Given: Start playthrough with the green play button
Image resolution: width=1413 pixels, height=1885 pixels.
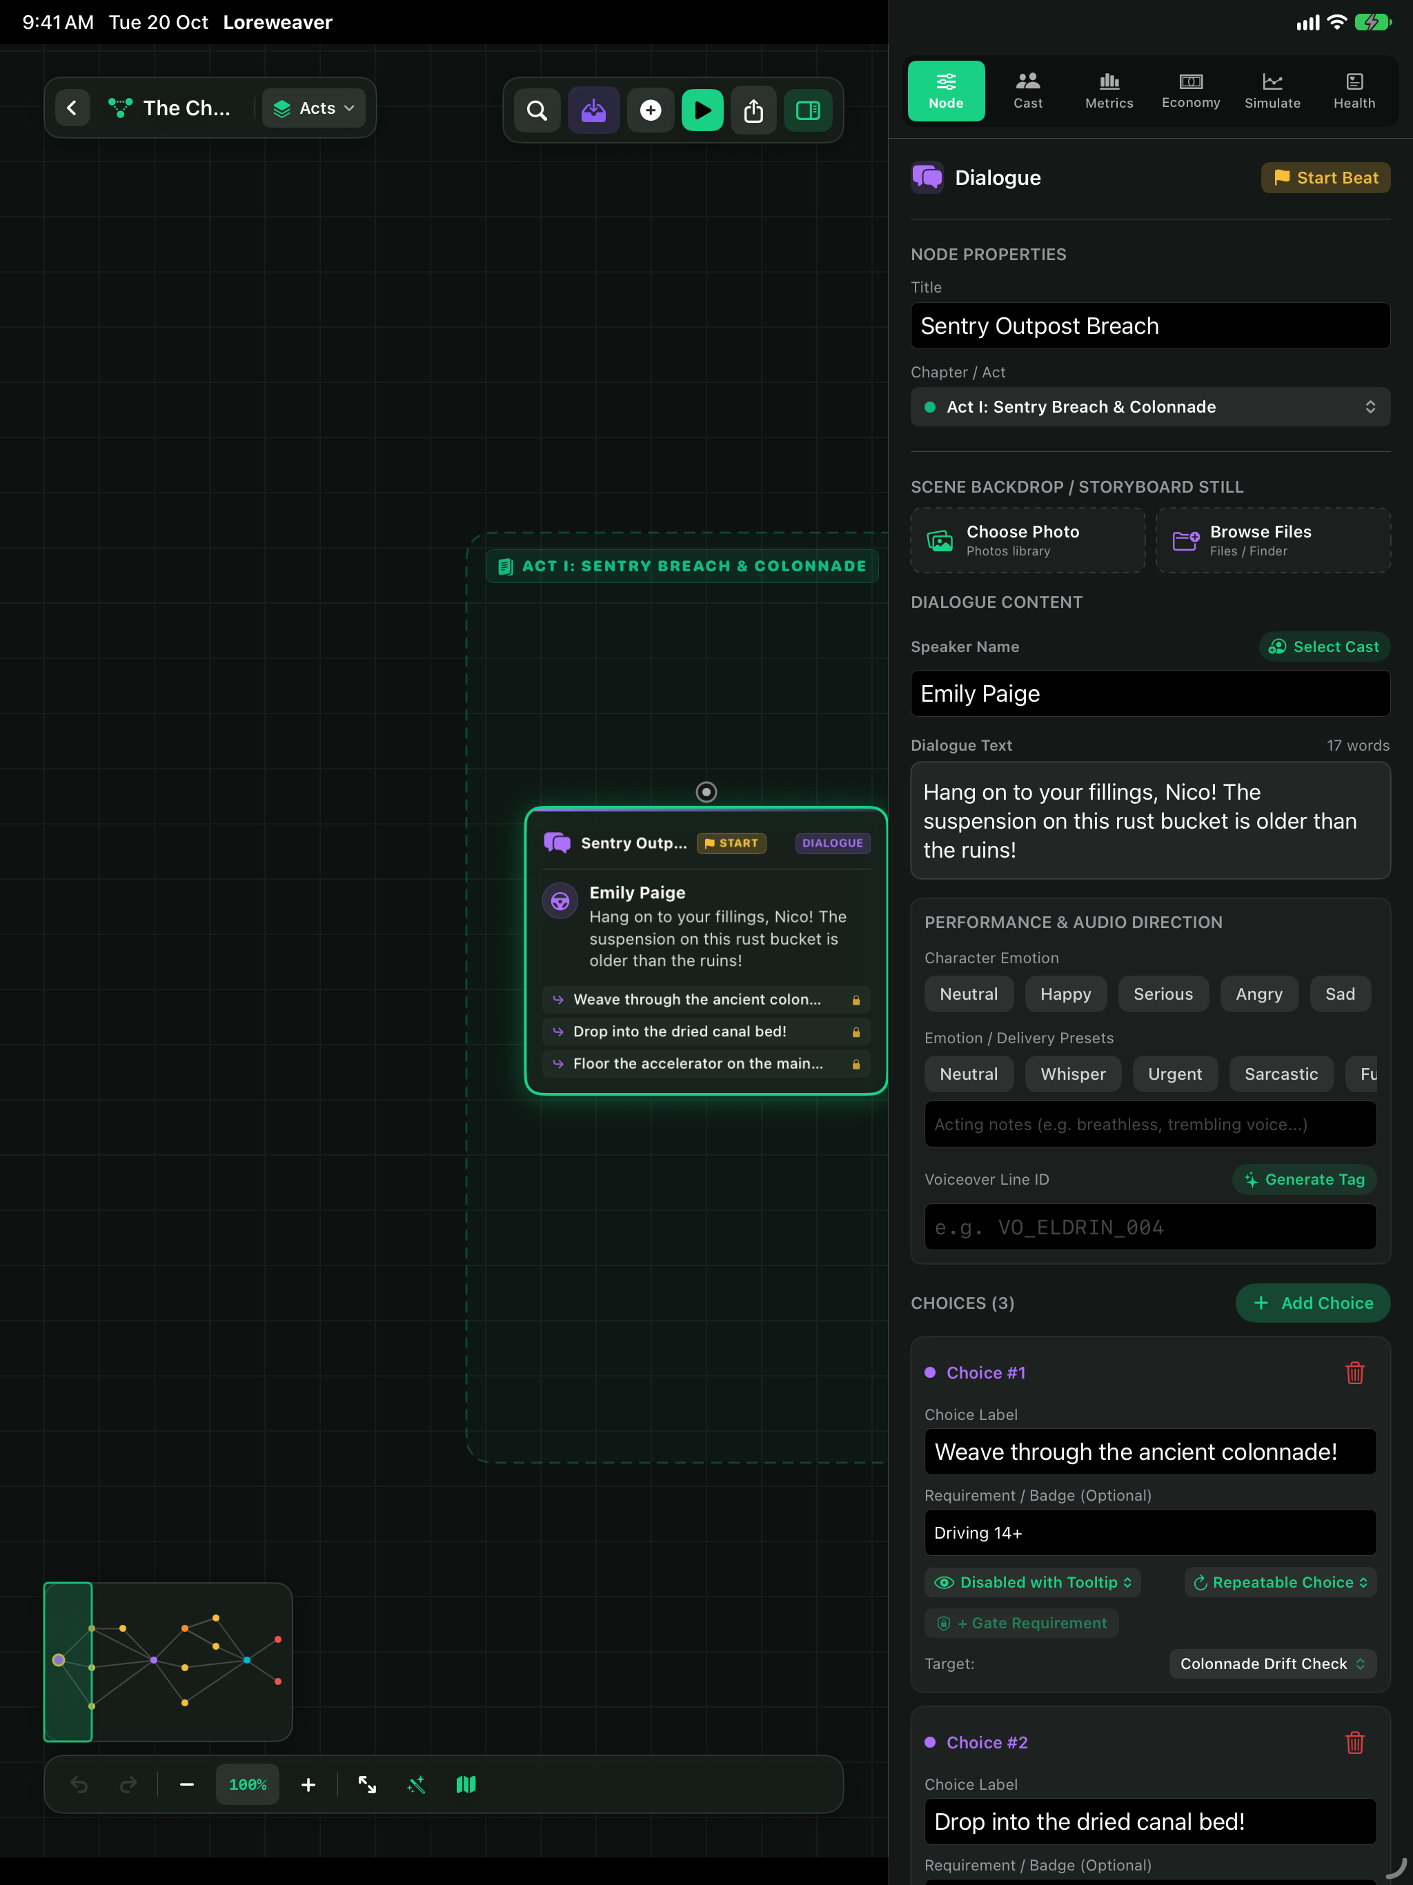Looking at the screenshot, I should (x=702, y=110).
